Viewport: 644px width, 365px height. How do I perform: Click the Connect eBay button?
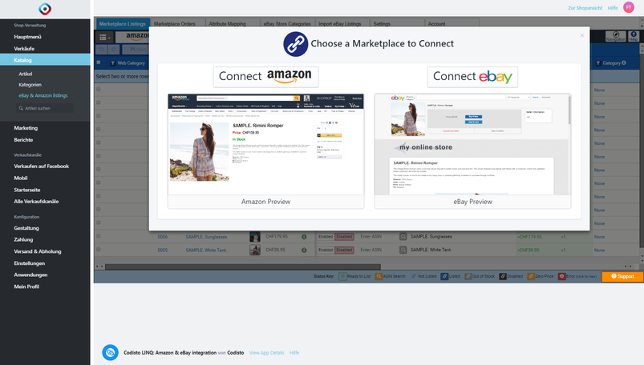tap(472, 77)
